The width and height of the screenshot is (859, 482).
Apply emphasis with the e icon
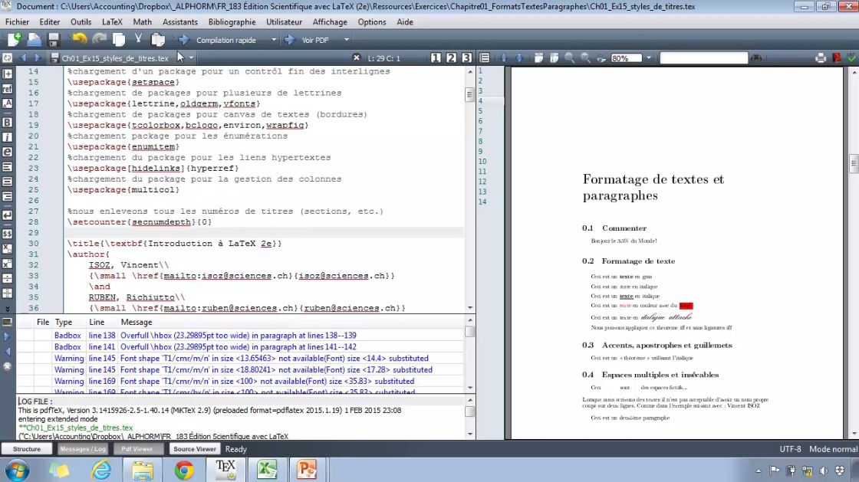click(x=7, y=152)
